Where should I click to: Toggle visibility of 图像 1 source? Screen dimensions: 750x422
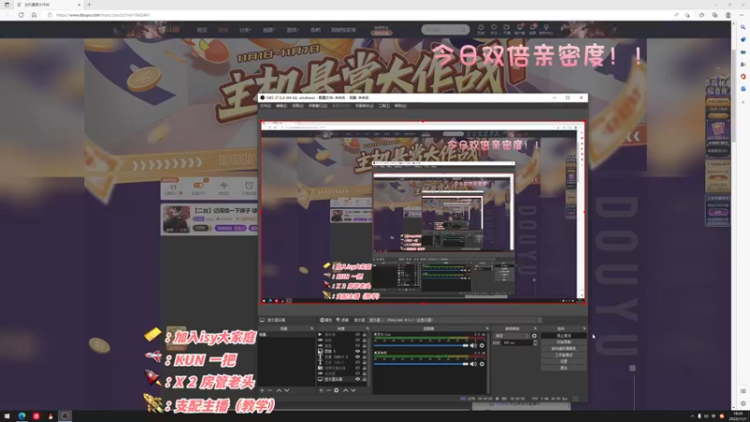pyautogui.click(x=357, y=351)
